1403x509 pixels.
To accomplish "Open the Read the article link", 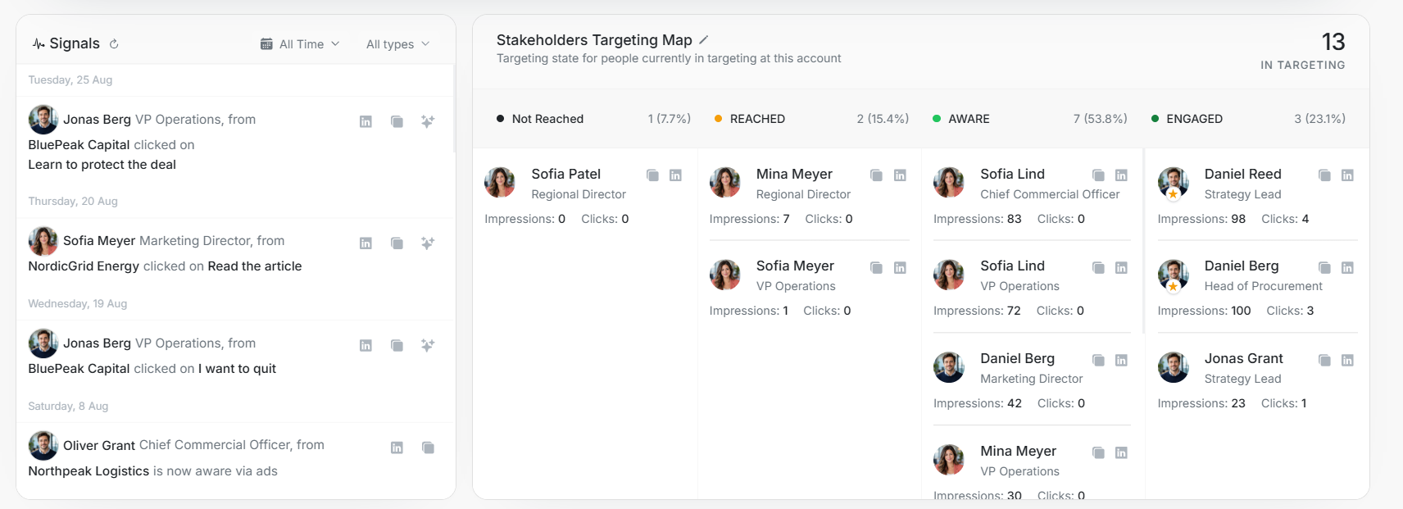I will point(255,266).
